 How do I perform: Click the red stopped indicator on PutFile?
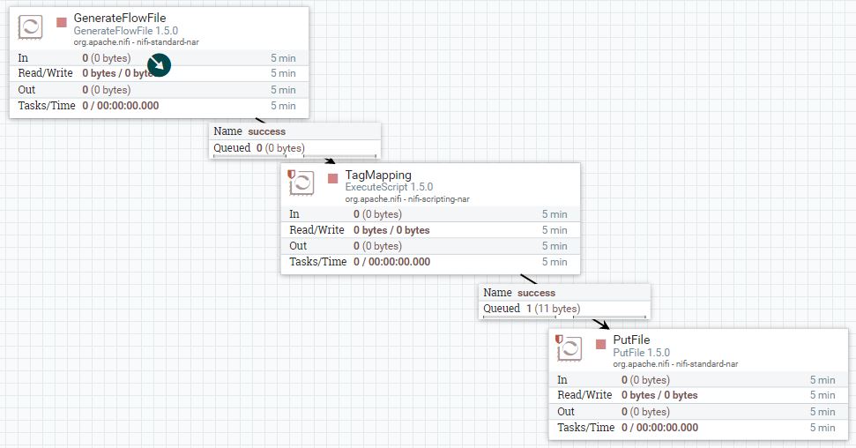coord(600,344)
